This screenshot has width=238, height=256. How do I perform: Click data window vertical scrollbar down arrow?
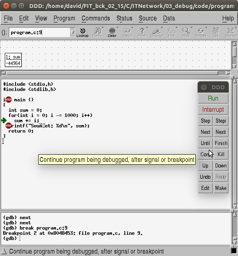coord(234,66)
